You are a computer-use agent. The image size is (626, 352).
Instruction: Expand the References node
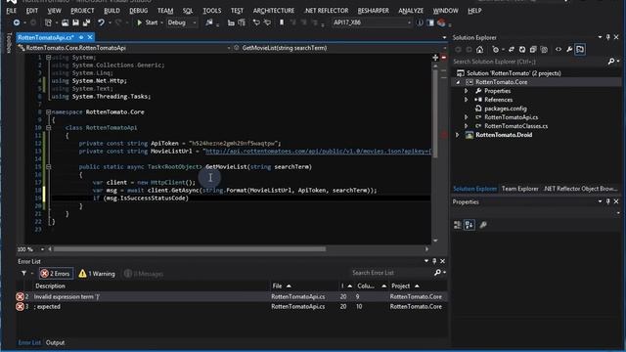(x=466, y=100)
